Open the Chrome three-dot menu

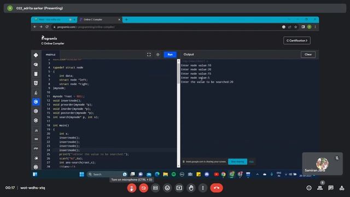coord(315,27)
